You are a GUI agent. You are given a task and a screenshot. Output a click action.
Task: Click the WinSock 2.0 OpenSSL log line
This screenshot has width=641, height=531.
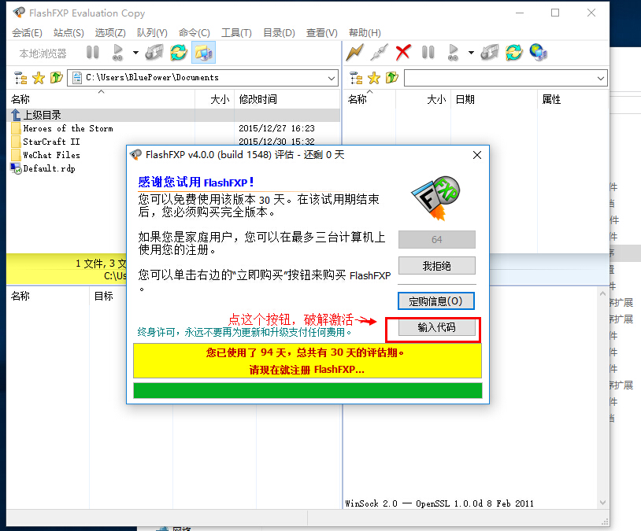tap(439, 503)
